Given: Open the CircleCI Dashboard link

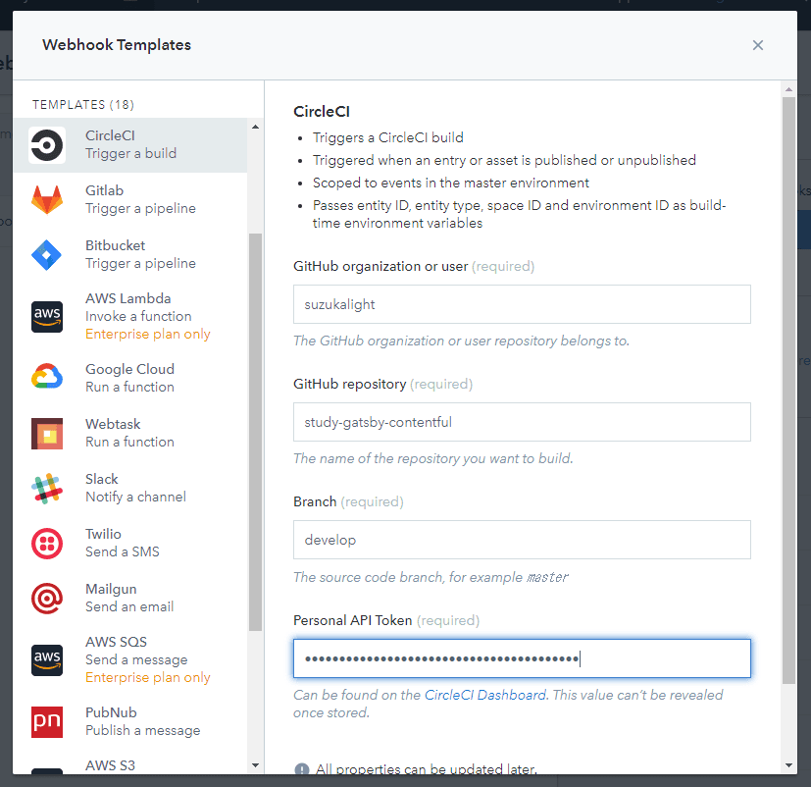Looking at the screenshot, I should point(484,695).
